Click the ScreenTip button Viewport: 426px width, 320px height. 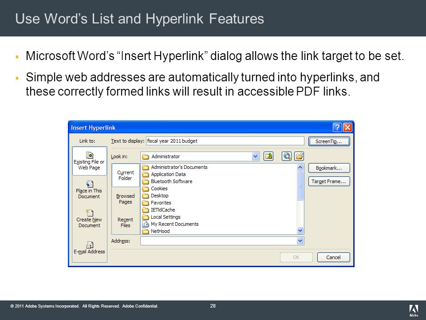329,141
